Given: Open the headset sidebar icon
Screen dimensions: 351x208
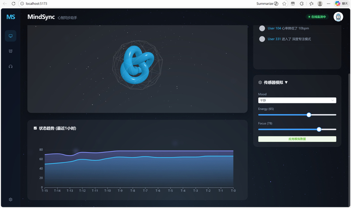Looking at the screenshot, I should [x=11, y=67].
